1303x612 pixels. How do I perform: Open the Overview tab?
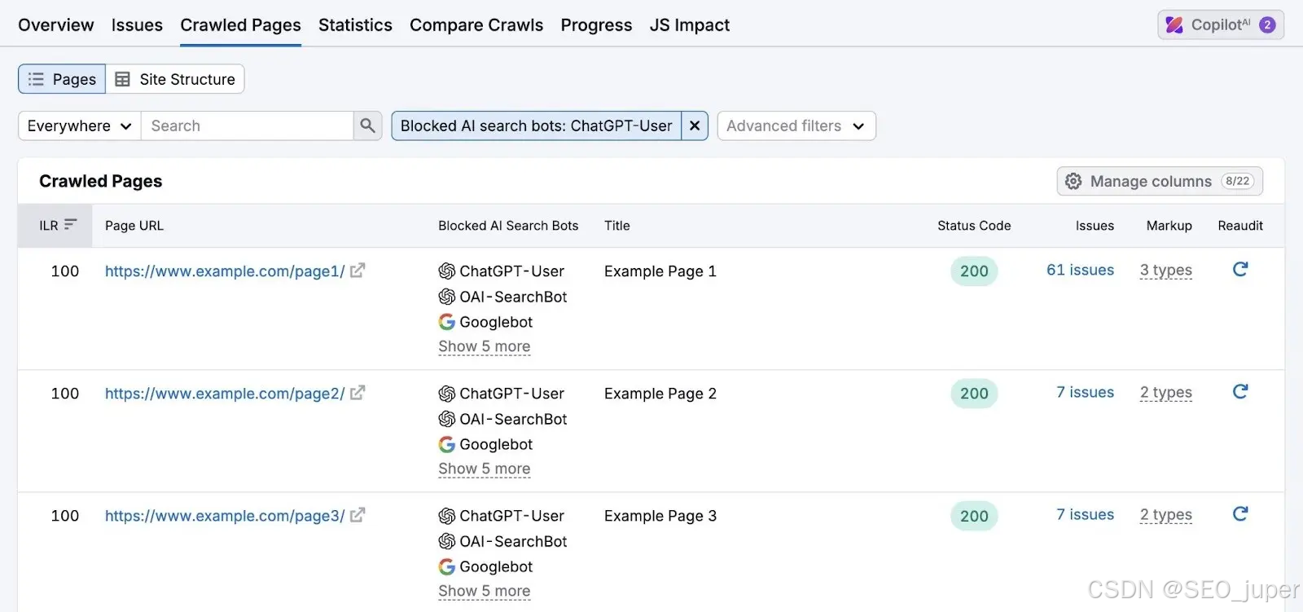(55, 25)
